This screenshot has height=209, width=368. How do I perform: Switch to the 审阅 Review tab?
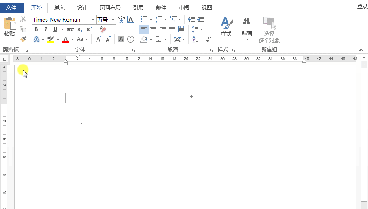click(x=184, y=8)
